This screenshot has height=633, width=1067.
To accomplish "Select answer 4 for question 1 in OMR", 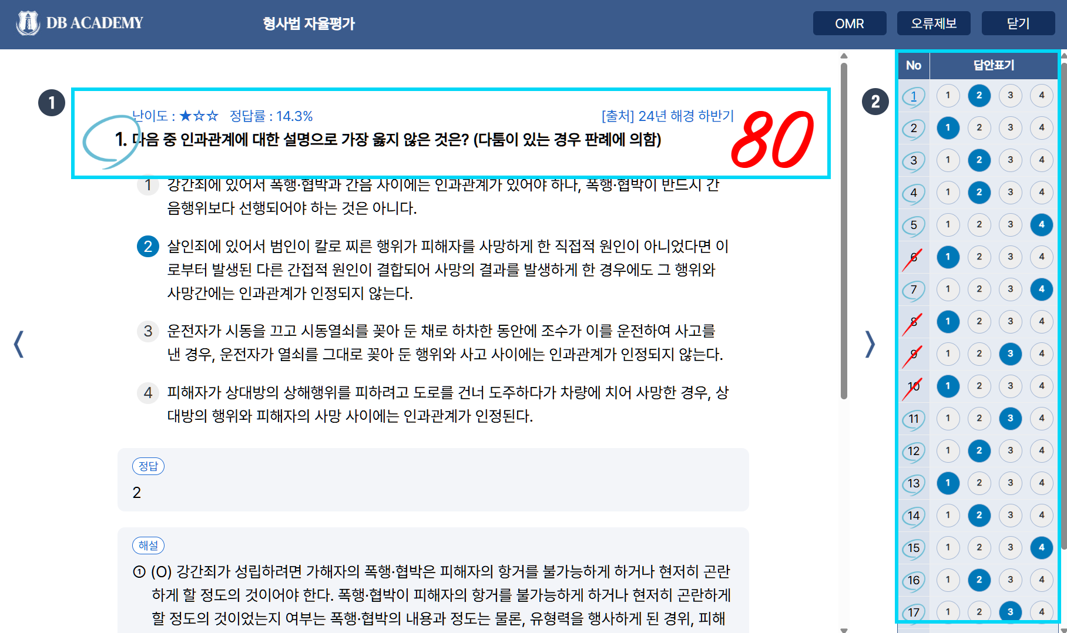I will (1041, 96).
